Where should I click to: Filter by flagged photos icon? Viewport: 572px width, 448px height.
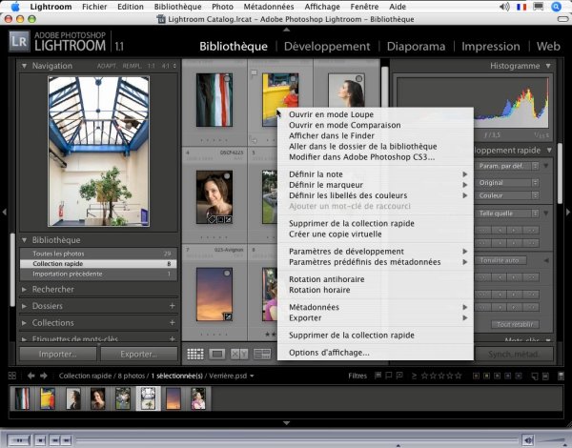click(378, 375)
